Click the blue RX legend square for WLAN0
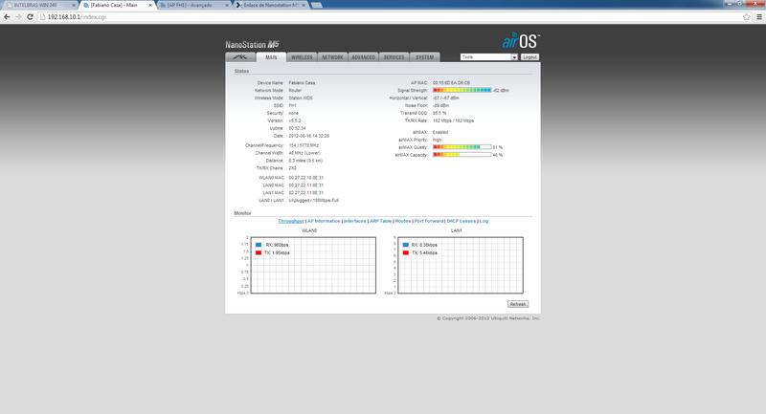 pyautogui.click(x=259, y=245)
